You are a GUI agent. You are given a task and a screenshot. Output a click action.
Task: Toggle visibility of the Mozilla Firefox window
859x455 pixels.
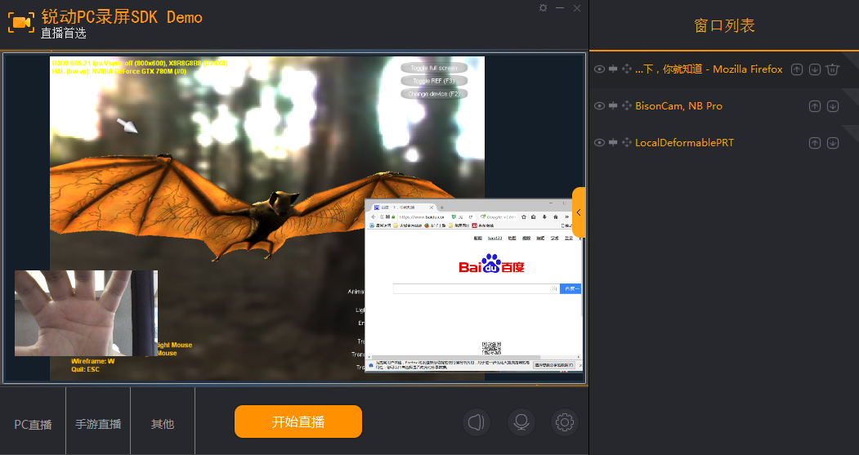(599, 69)
